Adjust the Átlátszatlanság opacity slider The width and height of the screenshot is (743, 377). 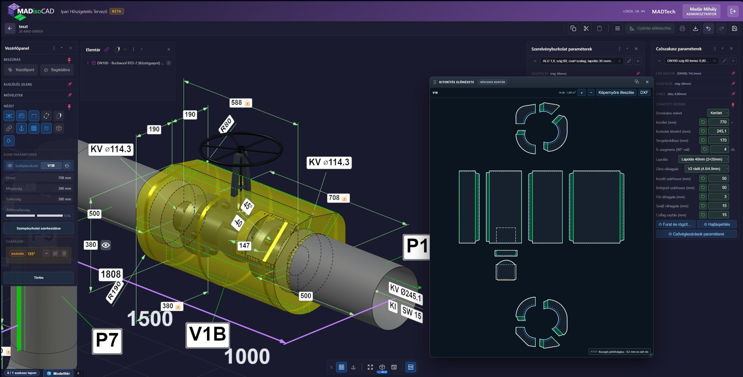34,215
